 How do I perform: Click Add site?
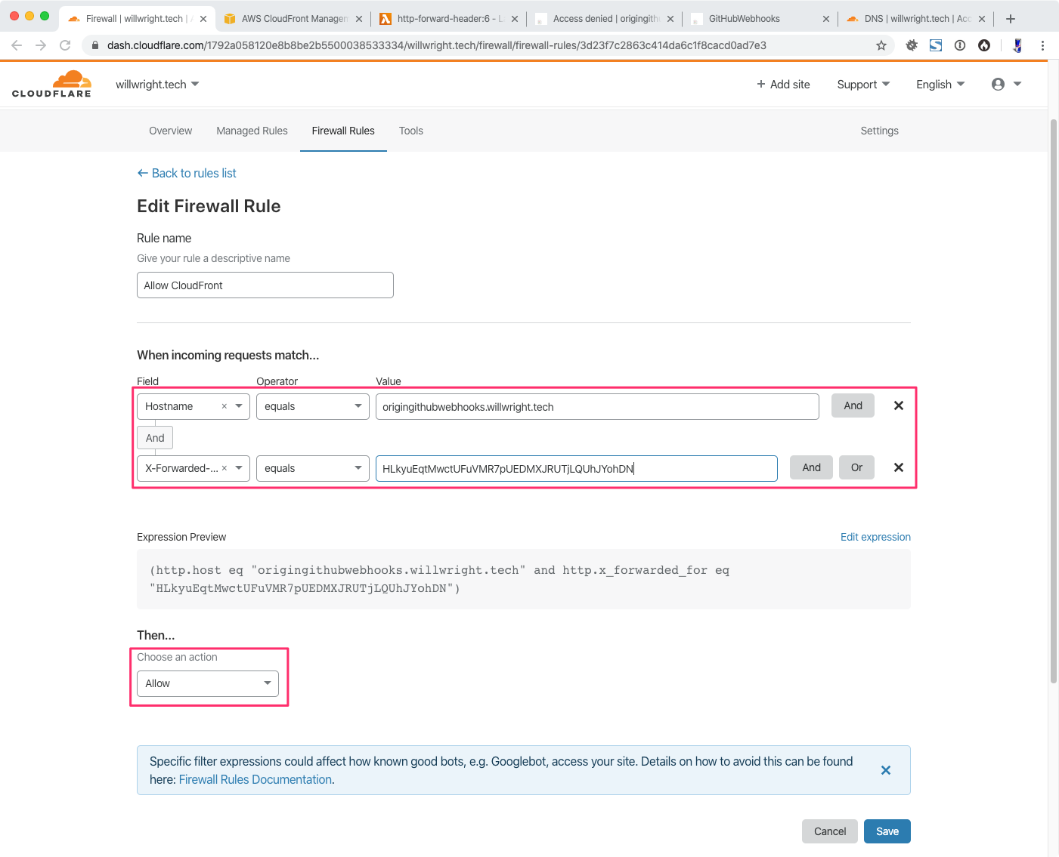783,85
